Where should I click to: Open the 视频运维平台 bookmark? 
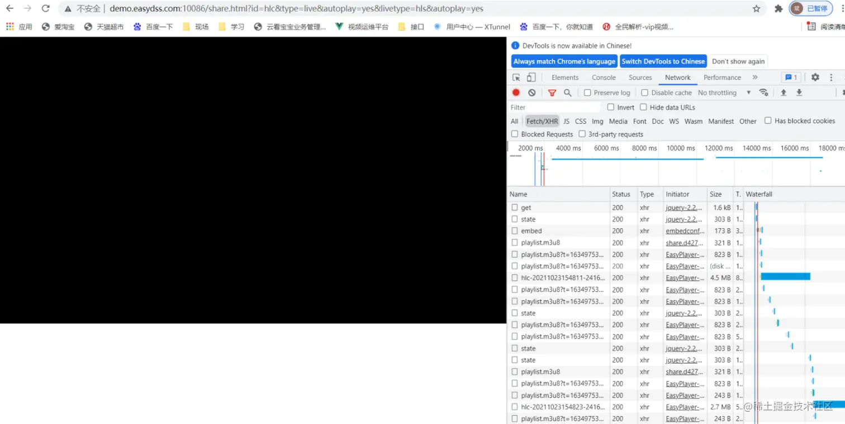(x=362, y=26)
